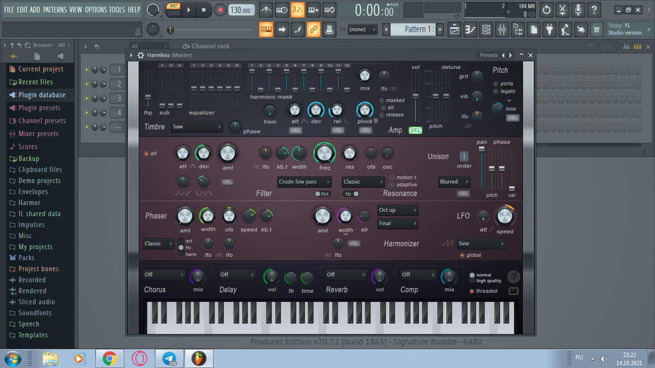655x368 pixels.
Task: Open the EDIT menu
Action: click(x=22, y=9)
